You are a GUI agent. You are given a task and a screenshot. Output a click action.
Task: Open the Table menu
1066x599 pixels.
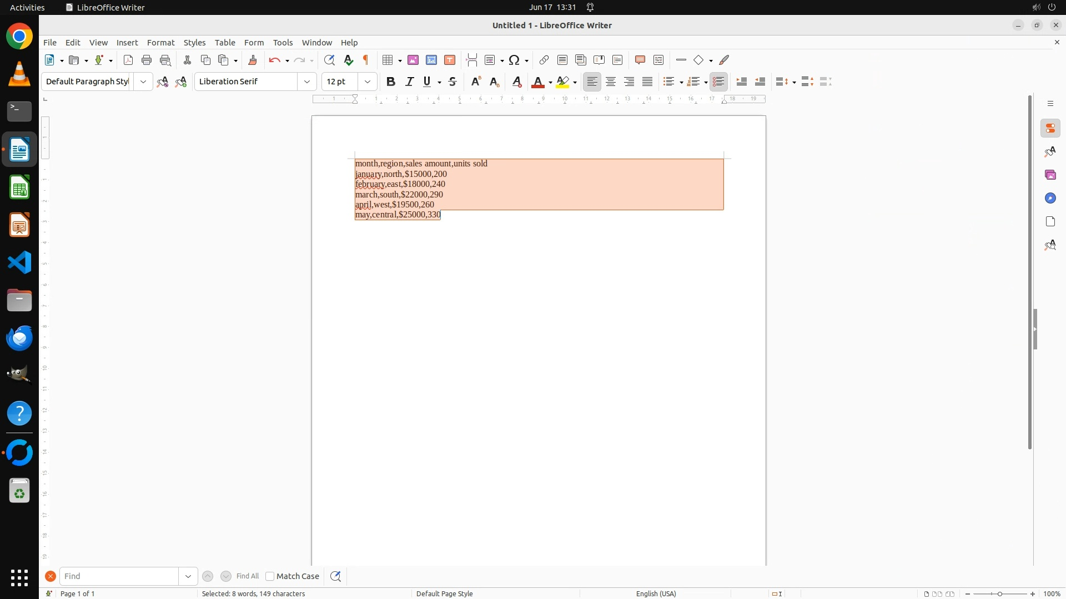[x=225, y=42]
